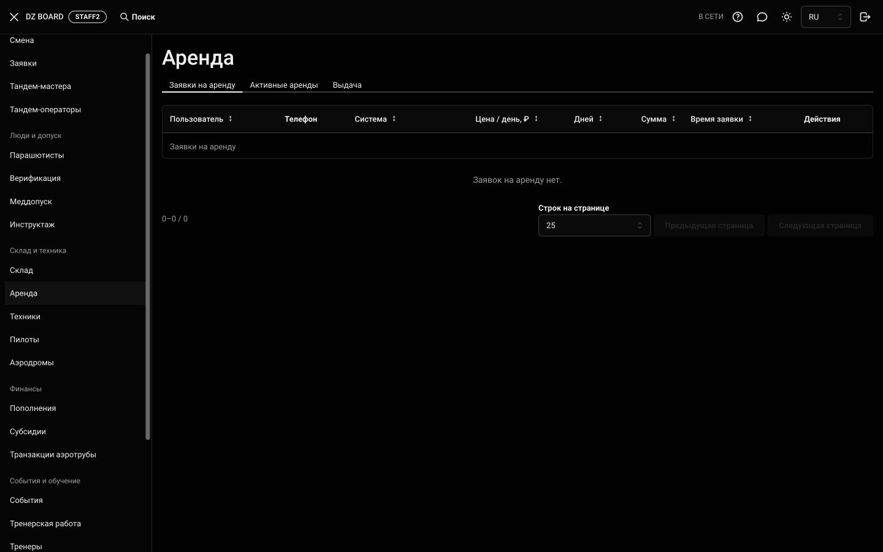
Task: Sort by Дней column arrows
Action: click(600, 119)
